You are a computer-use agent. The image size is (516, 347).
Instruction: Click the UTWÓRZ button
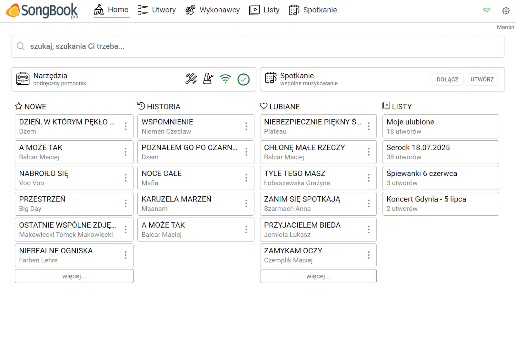click(x=482, y=80)
